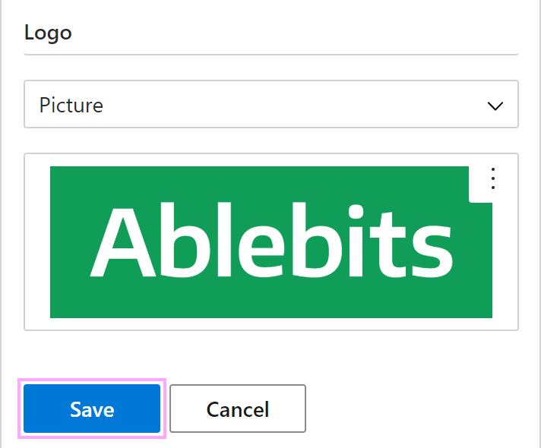Click the Logo text in the name field

(48, 34)
